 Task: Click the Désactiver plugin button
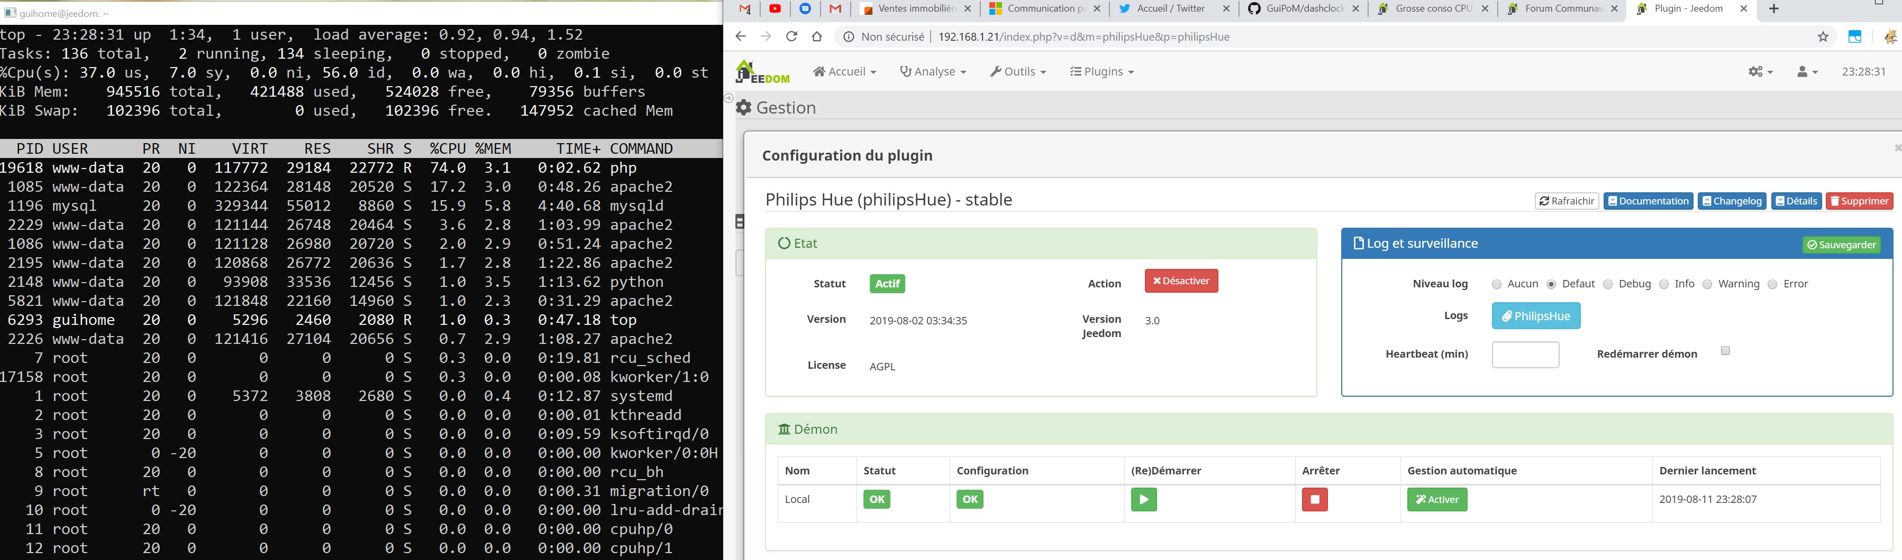click(x=1181, y=281)
